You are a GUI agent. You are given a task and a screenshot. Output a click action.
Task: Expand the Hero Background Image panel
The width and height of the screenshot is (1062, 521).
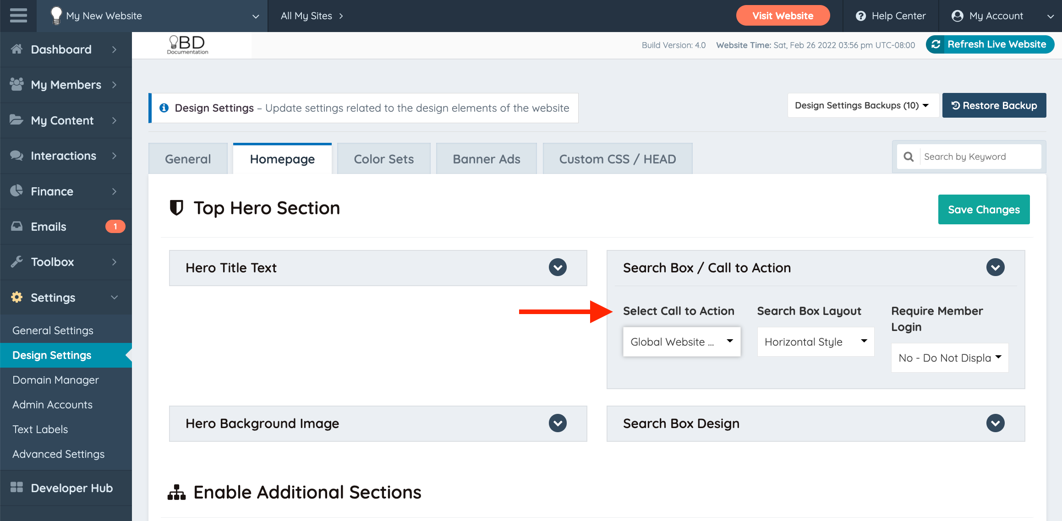point(558,423)
